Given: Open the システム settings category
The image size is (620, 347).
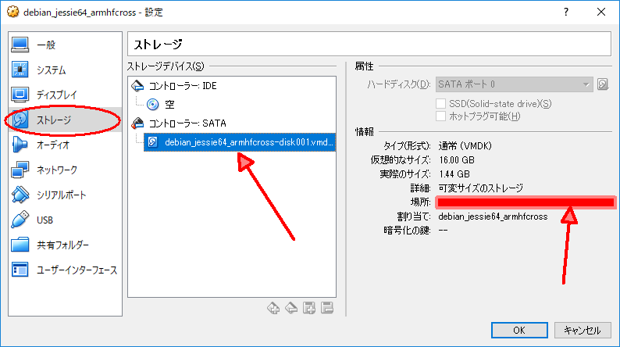Looking at the screenshot, I should (x=51, y=70).
